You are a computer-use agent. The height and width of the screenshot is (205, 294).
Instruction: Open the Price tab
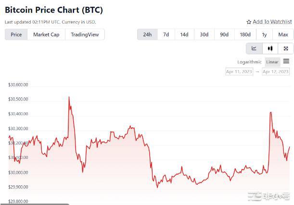pos(16,35)
